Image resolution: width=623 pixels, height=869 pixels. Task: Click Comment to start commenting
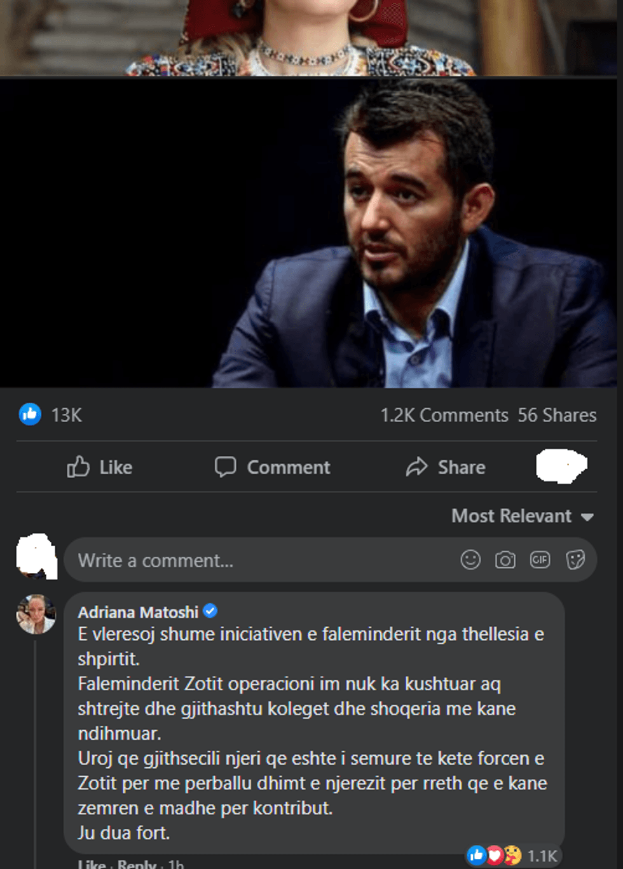click(x=273, y=467)
